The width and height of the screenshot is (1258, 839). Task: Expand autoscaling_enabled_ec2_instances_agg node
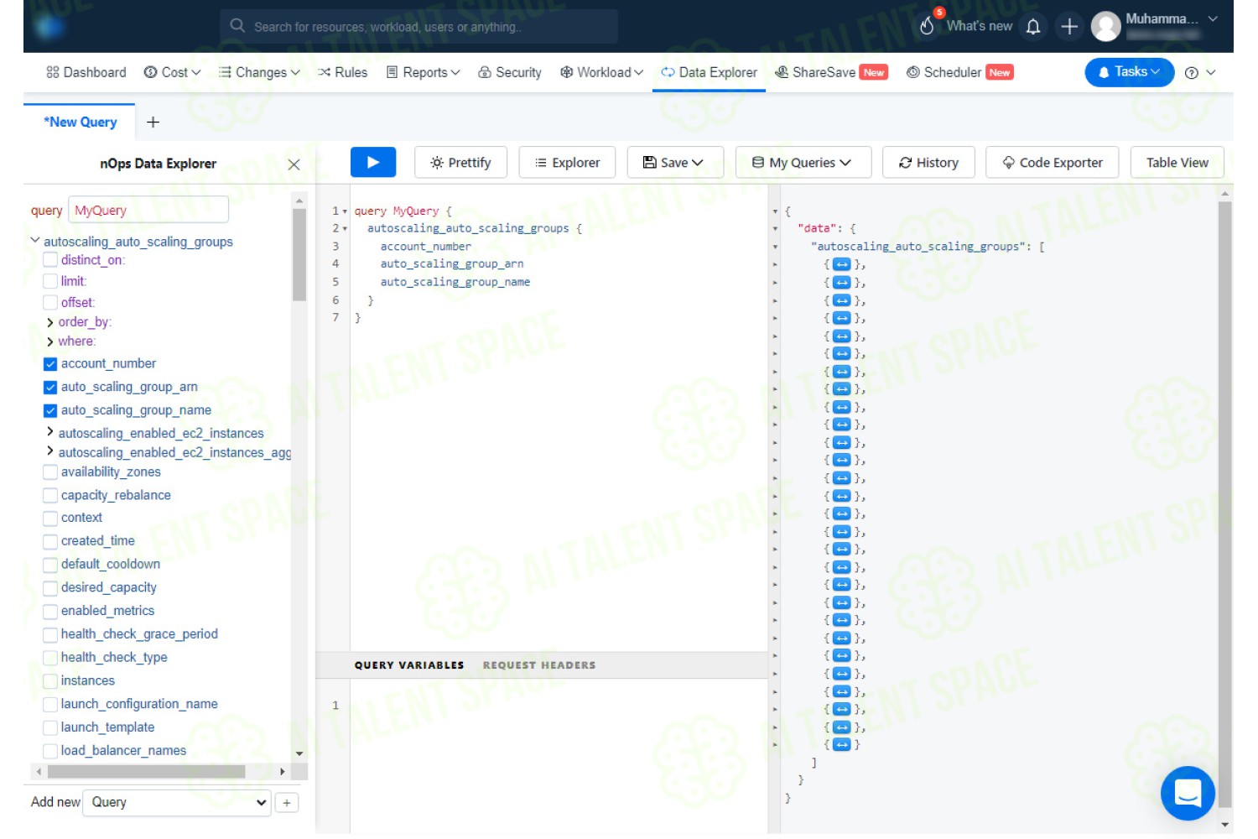point(50,451)
